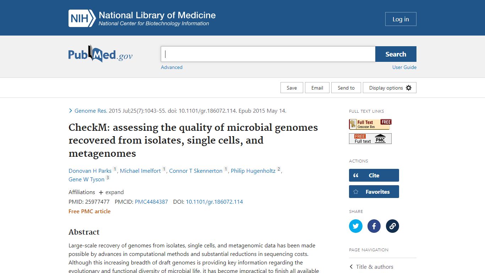The image size is (485, 273).
Task: Open Advanced search link
Action: 171,67
